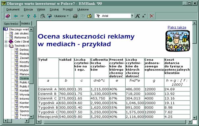Open the Arial font combo box
This screenshot has width=199, height=126.
114,16
